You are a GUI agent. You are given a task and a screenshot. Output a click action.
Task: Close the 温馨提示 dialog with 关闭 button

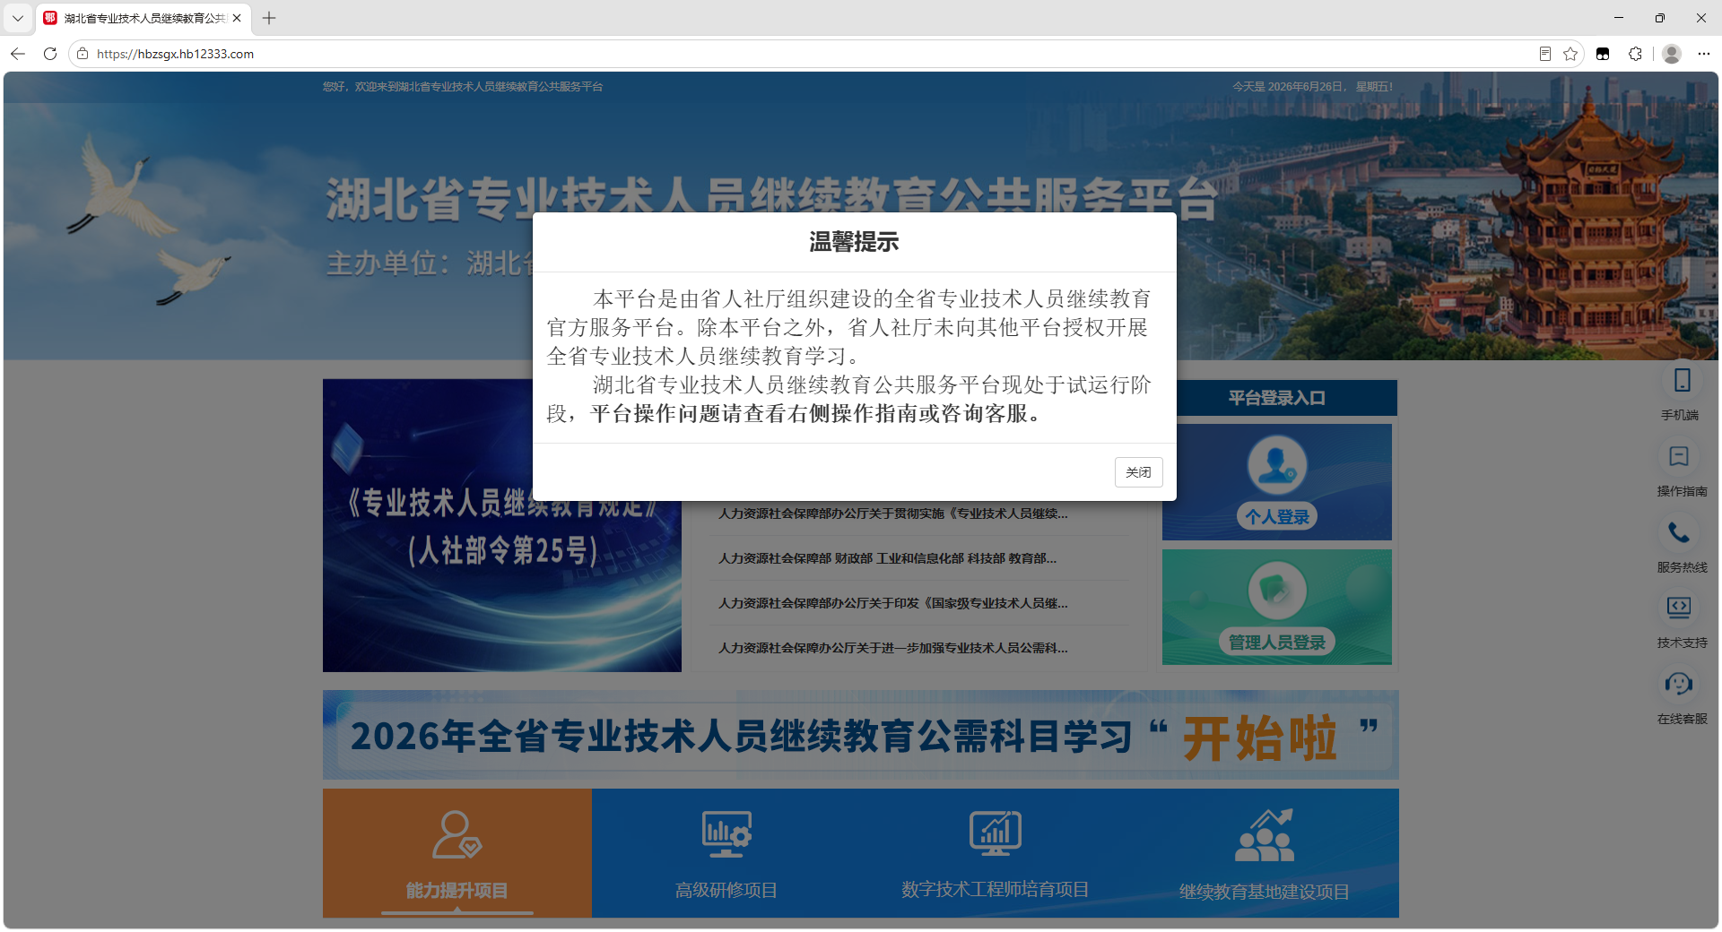pos(1138,472)
